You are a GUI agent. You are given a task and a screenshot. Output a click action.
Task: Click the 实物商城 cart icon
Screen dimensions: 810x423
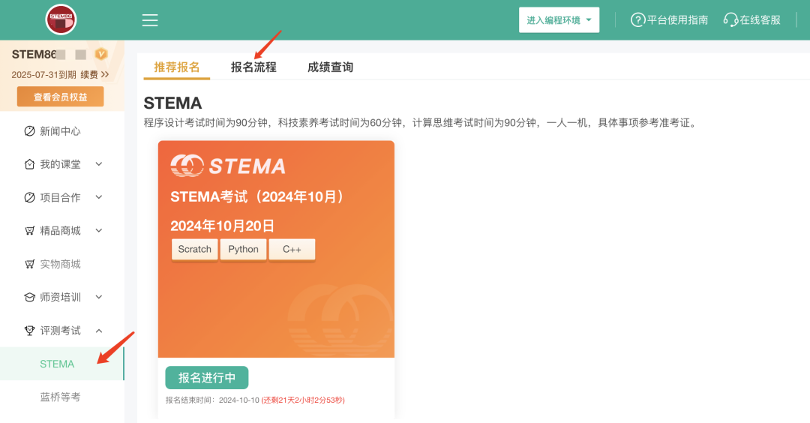[29, 264]
